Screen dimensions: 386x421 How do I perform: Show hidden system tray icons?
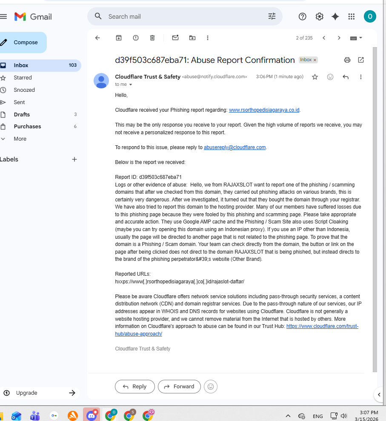coord(288,416)
